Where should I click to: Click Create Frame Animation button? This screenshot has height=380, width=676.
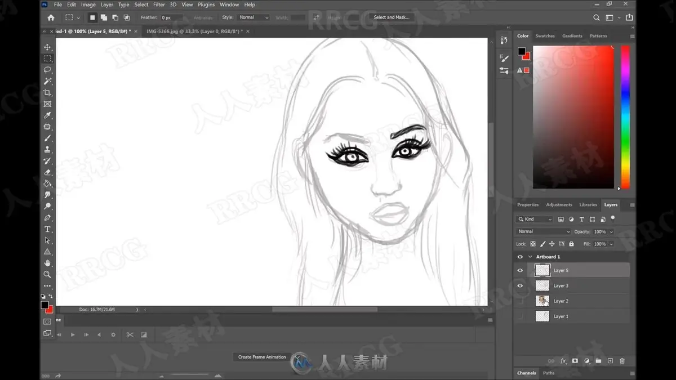tap(262, 357)
